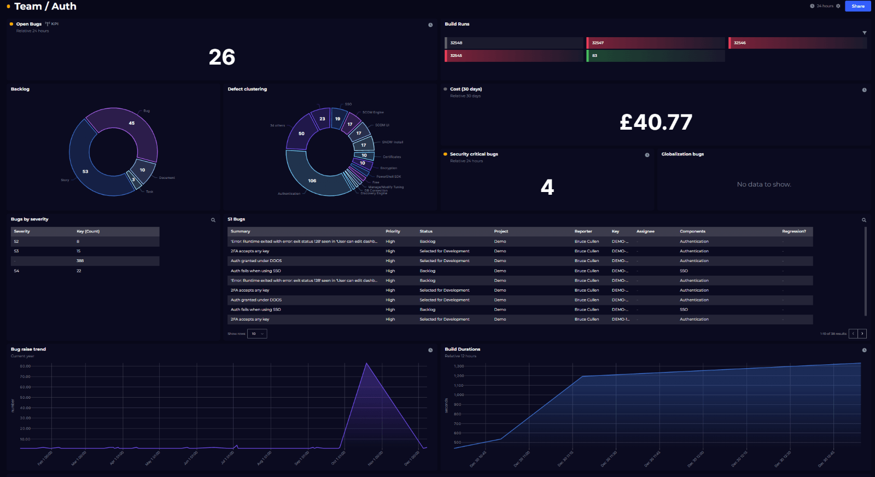Image resolution: width=875 pixels, height=477 pixels.
Task: Click the search icon in S1 Bugs
Action: pos(864,220)
